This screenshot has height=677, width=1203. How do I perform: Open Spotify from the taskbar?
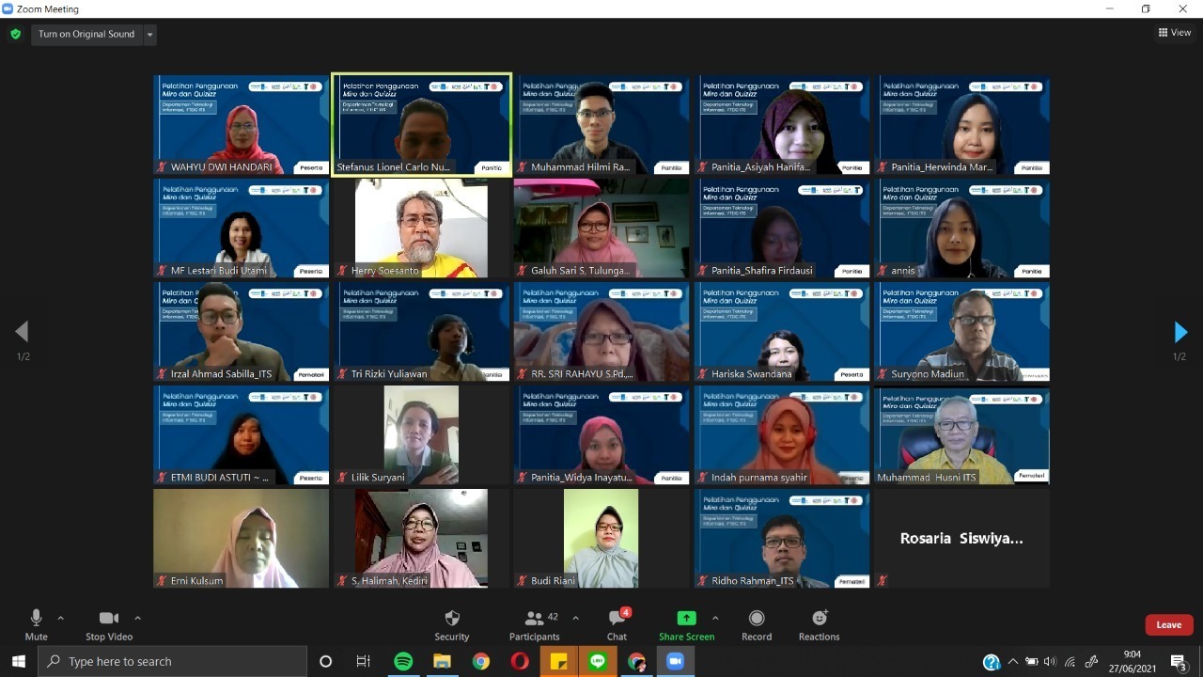pyautogui.click(x=403, y=661)
